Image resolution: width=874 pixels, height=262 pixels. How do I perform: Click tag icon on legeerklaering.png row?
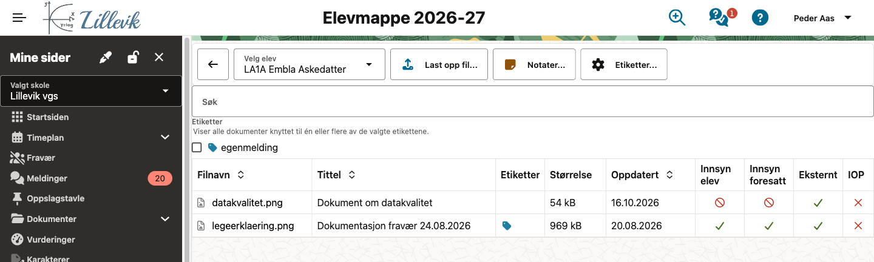507,226
